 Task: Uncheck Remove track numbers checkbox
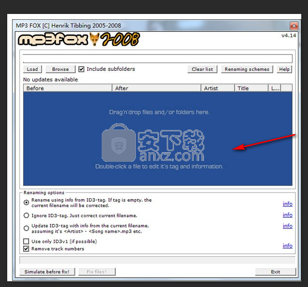(26, 249)
